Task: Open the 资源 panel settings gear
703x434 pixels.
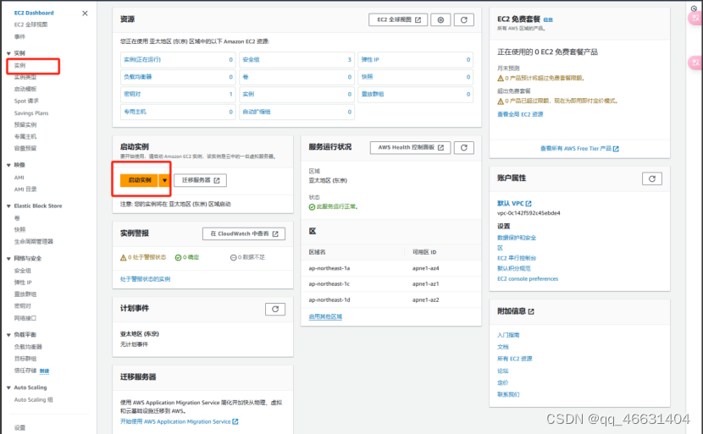Action: coord(440,19)
